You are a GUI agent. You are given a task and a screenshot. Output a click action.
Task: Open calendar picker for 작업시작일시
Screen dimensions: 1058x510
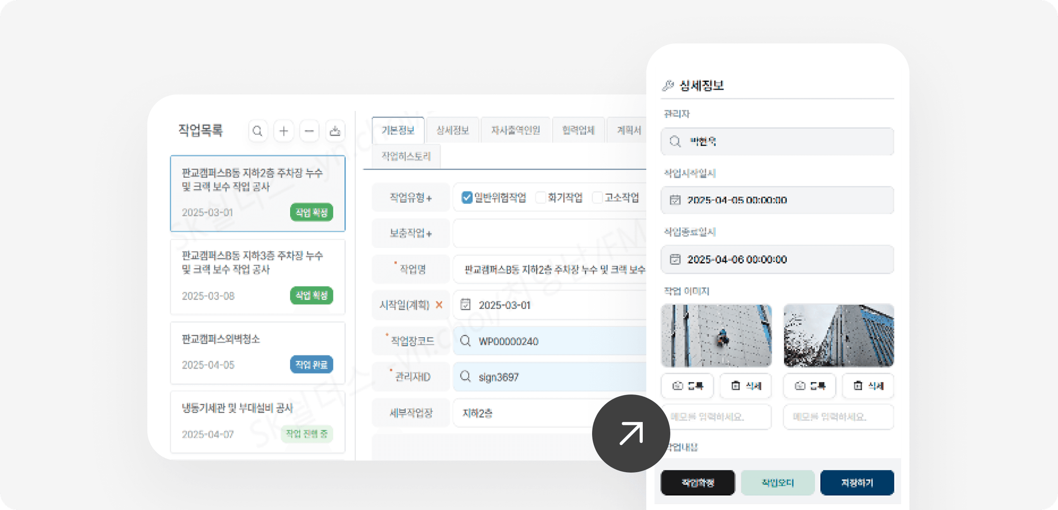click(x=675, y=200)
